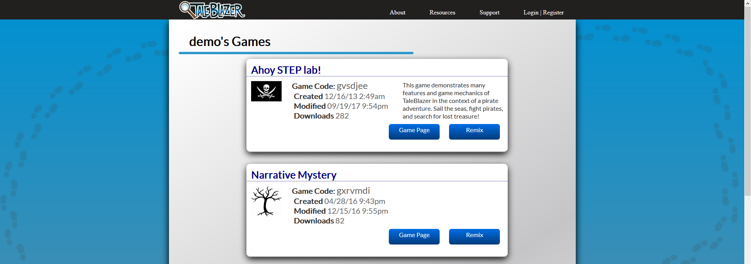Image resolution: width=751 pixels, height=264 pixels.
Task: Click the Register link
Action: coord(553,12)
